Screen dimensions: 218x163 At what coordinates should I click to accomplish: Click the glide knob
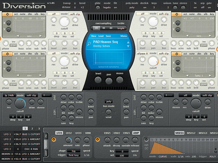click(98, 8)
